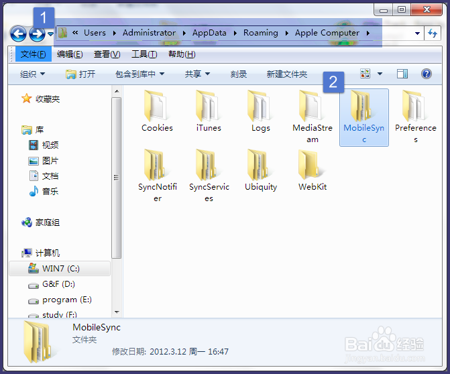Click the 打开 toolbar button
This screenshot has height=374, width=450.
pyautogui.click(x=80, y=74)
